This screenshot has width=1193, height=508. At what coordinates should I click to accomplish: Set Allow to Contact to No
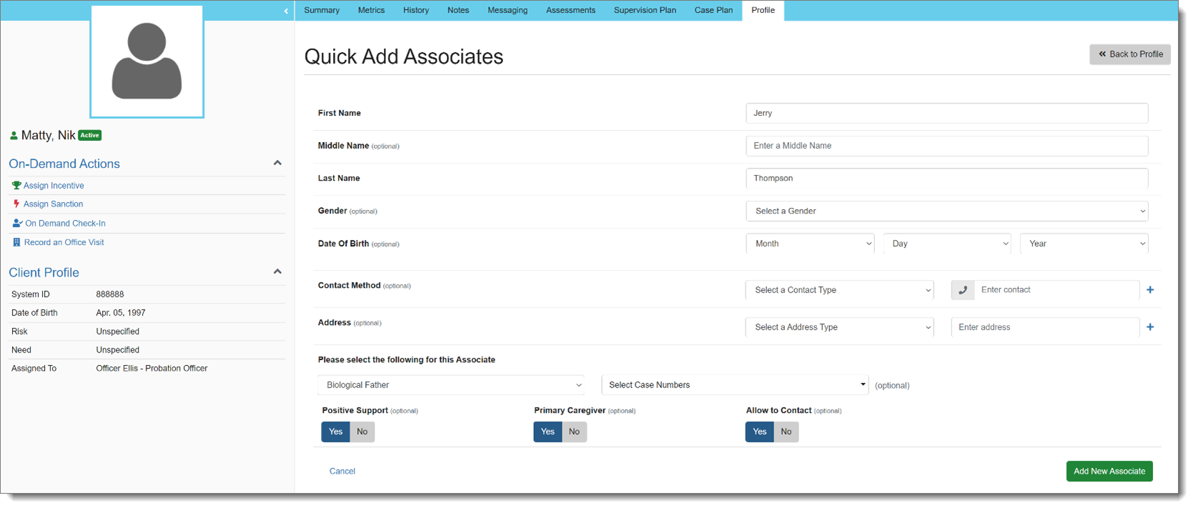click(786, 432)
